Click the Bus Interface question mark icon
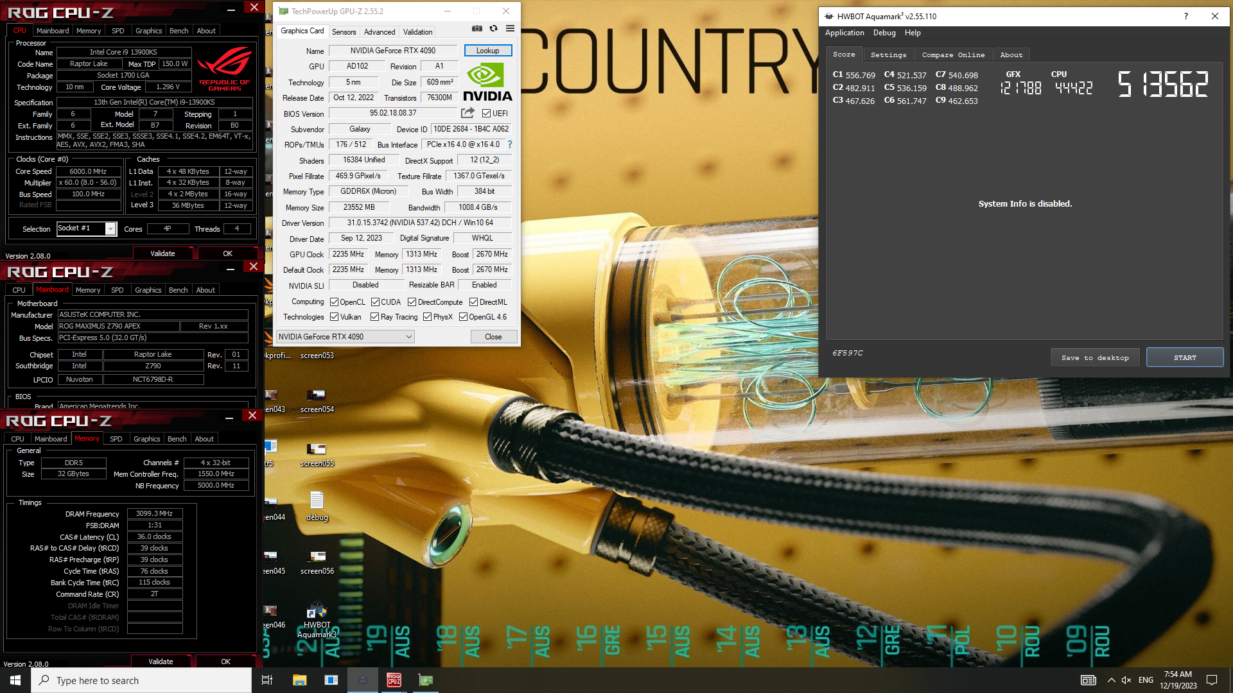 click(510, 144)
